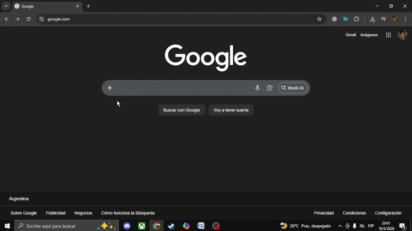Screen dimensions: 412x231
Task: Open the Windows notification center
Action: 403,226
